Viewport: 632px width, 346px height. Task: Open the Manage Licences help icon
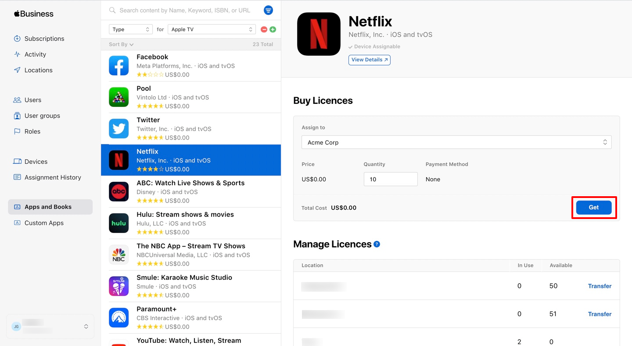click(x=377, y=244)
